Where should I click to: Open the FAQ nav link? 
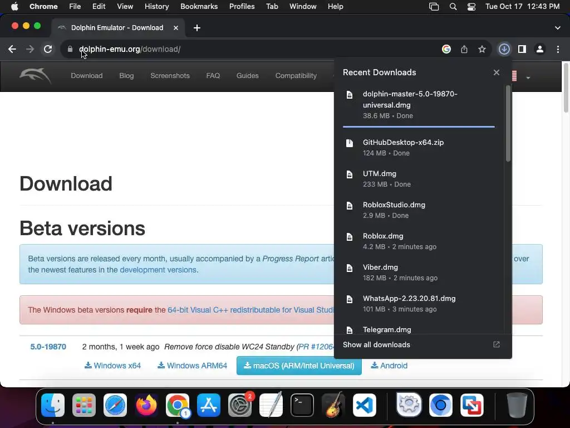coord(213,76)
